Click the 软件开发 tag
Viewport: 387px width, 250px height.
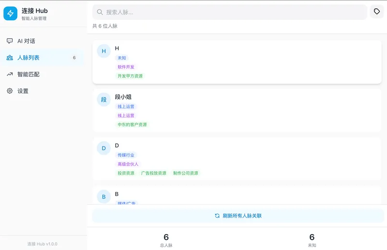click(x=126, y=67)
